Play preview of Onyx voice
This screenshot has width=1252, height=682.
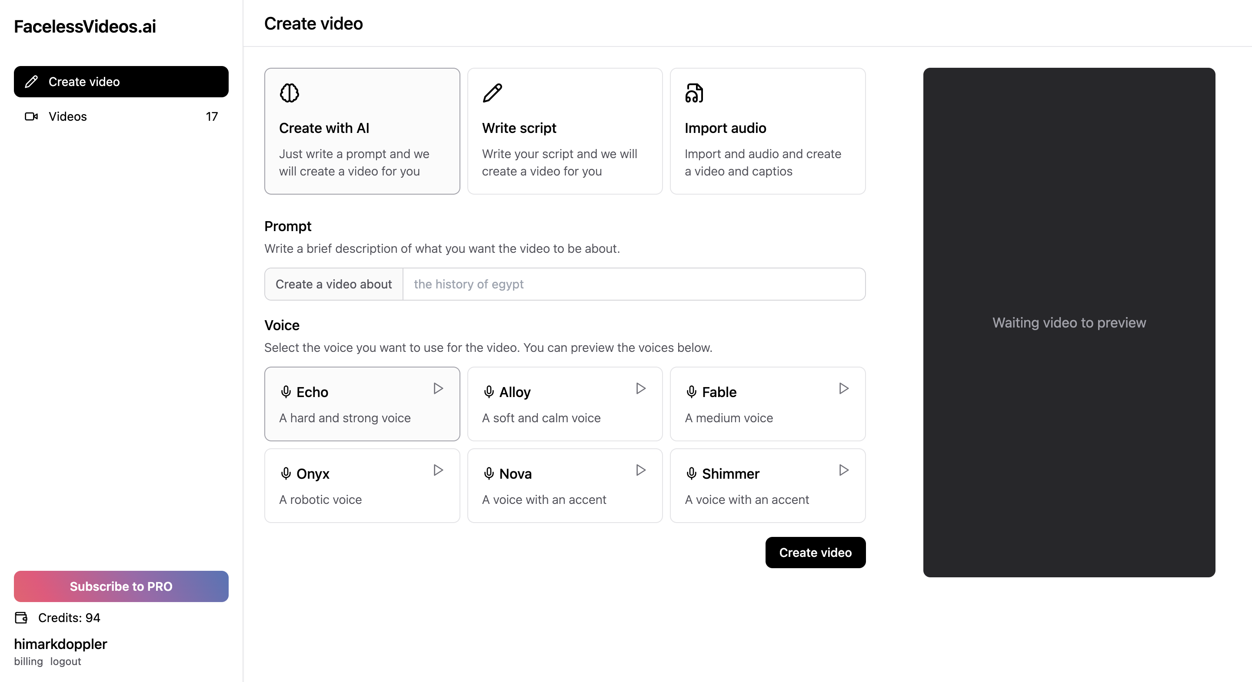tap(438, 470)
